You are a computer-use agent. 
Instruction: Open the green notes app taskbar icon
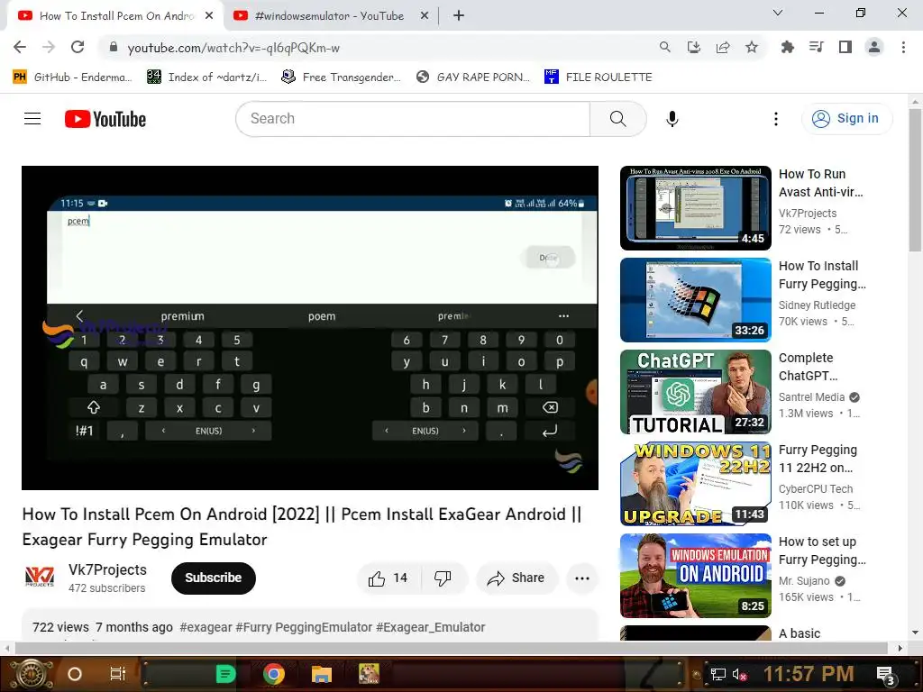[225, 674]
